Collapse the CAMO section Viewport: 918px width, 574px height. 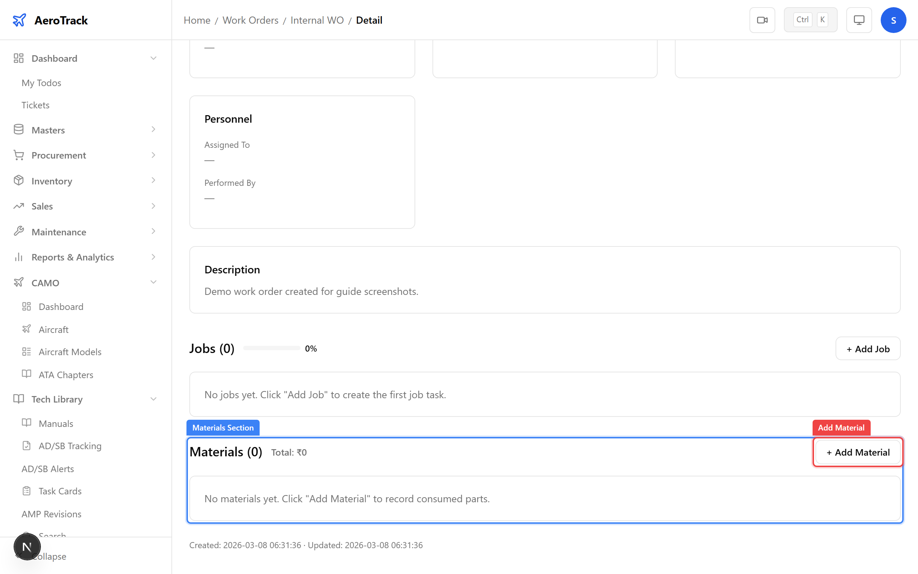click(x=153, y=282)
